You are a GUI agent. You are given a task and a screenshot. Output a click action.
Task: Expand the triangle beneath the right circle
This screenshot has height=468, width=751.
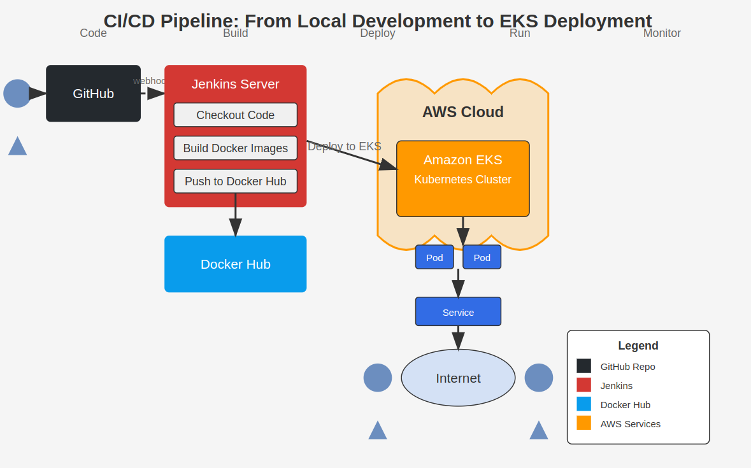[538, 430]
